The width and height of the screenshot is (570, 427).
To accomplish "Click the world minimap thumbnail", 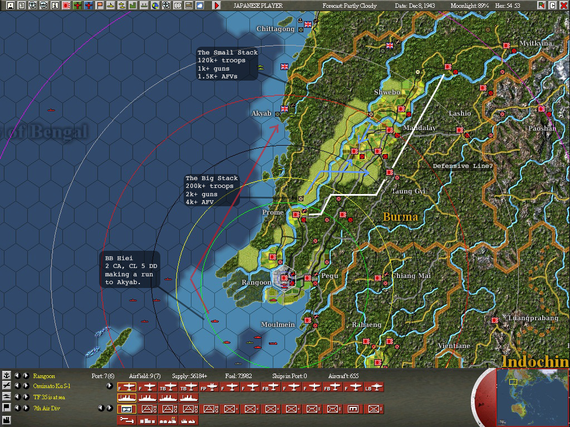I will pyautogui.click(x=532, y=398).
